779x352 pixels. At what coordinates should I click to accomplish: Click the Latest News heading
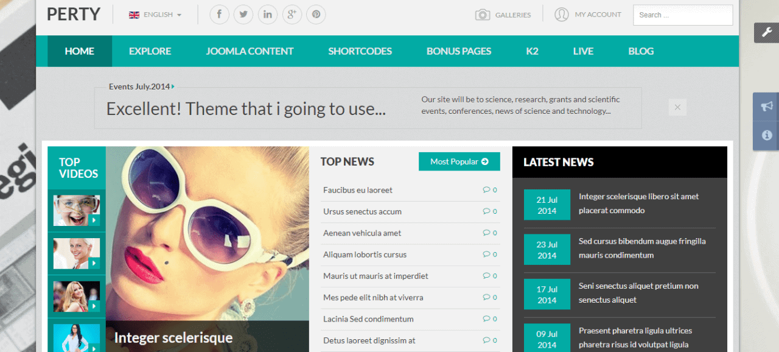pyautogui.click(x=559, y=162)
